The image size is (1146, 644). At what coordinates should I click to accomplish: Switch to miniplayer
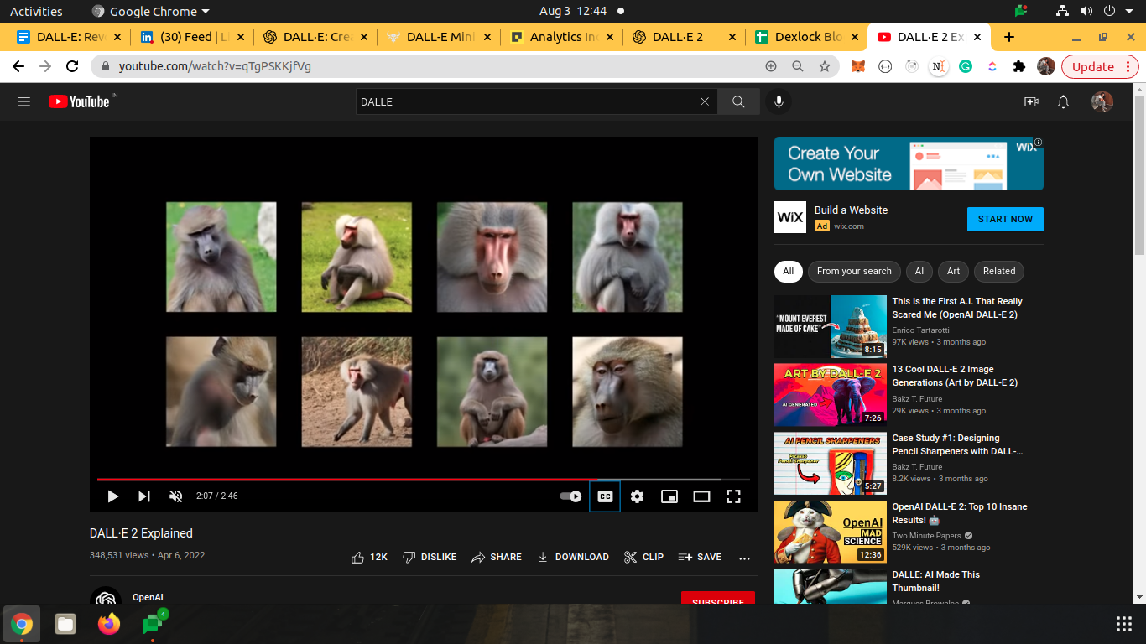(x=669, y=496)
